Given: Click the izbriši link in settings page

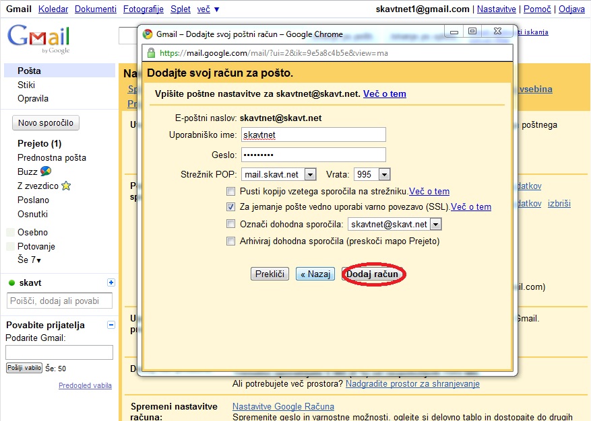Looking at the screenshot, I should tap(559, 203).
